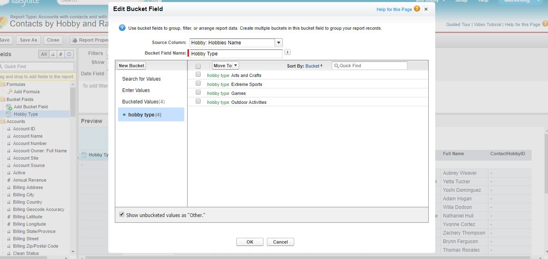
Task: Close the Edit Bucket Field dialog with X
Action: pyautogui.click(x=426, y=9)
